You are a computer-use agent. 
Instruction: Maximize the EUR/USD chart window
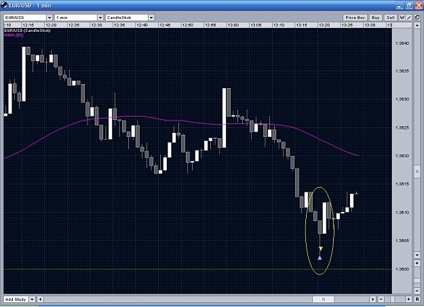[x=409, y=5]
